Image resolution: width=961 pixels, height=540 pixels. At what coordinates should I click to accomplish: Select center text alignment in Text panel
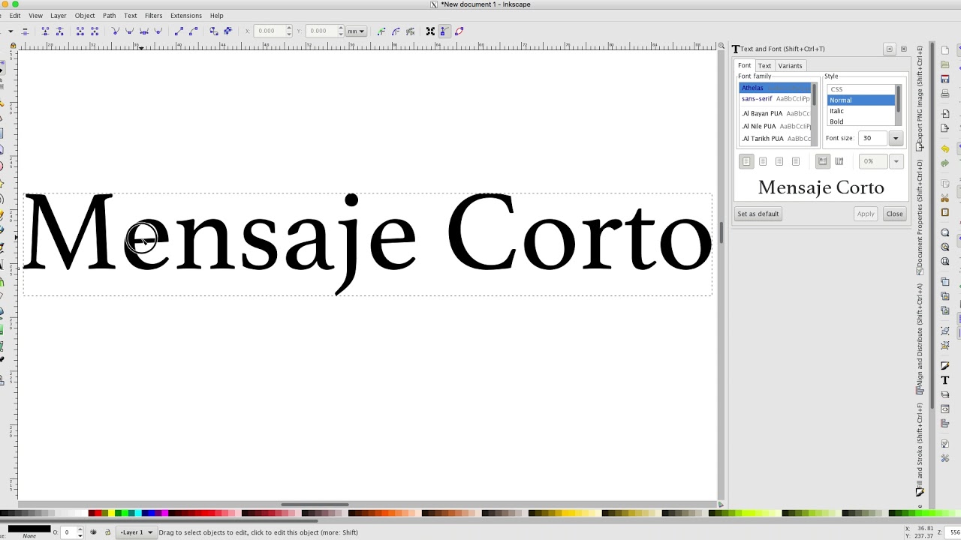pos(763,161)
